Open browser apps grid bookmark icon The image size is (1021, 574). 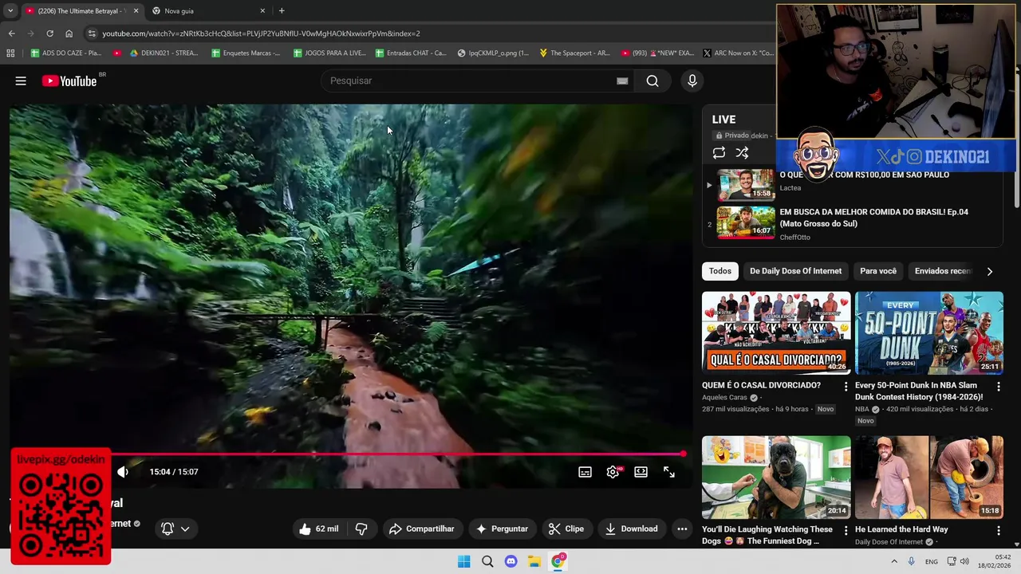pos(10,53)
